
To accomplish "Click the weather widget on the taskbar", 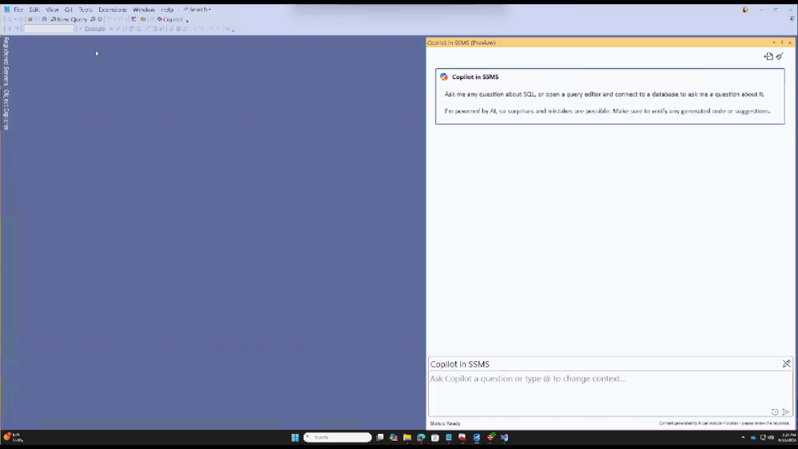I will 13,437.
